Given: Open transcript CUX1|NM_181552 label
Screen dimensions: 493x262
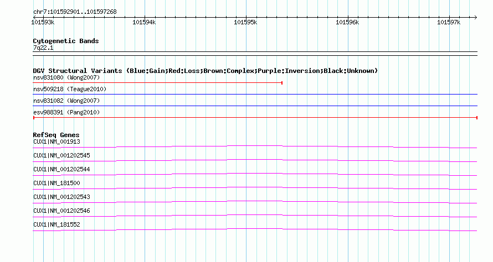Looking at the screenshot, I should tap(57, 224).
